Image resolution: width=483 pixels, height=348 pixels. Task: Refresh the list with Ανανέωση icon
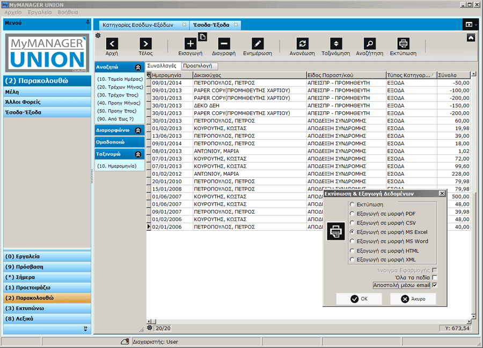(302, 44)
